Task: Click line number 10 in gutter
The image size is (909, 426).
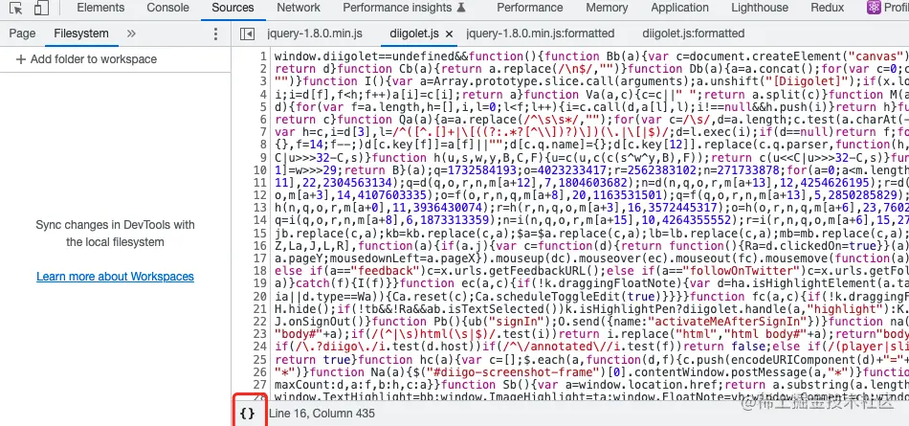Action: 260,170
